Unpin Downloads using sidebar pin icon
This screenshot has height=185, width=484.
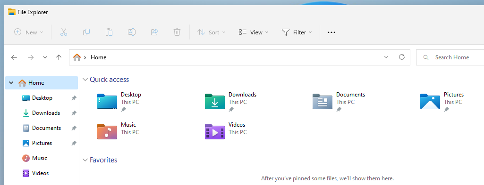pos(74,113)
